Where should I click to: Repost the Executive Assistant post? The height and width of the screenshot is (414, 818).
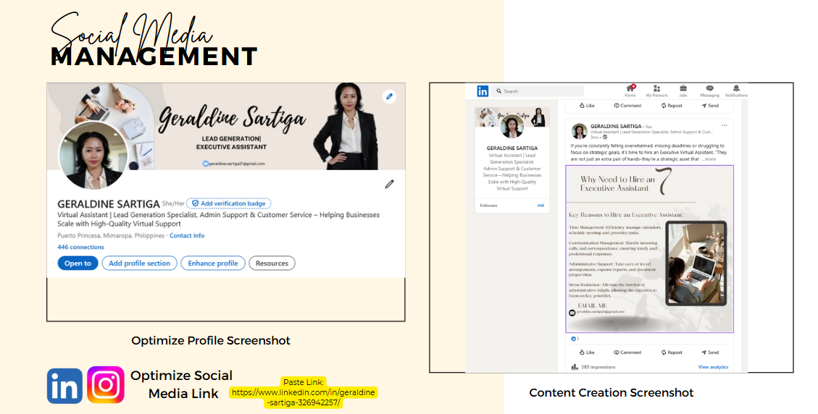[x=672, y=352]
